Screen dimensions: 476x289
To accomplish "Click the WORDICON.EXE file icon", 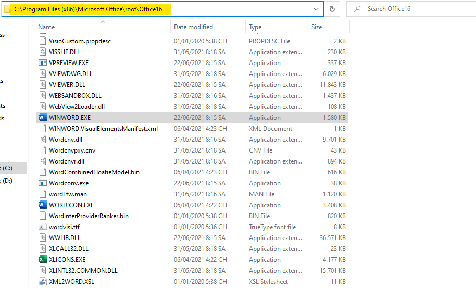I will click(x=43, y=205).
